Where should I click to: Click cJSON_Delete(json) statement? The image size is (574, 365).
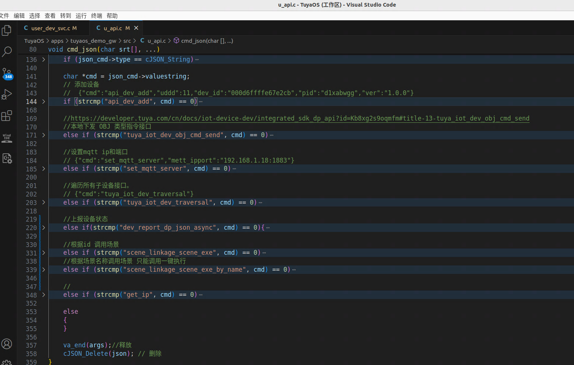[x=98, y=354]
